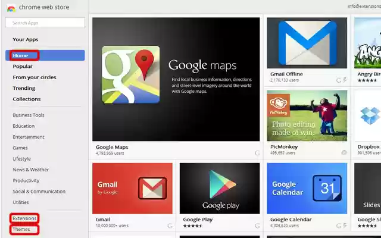This screenshot has width=381, height=238.
Task: Click the info@extensions account email
Action: pos(364,7)
